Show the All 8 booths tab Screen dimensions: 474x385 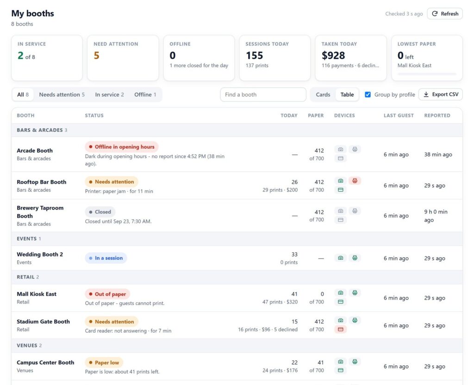[x=23, y=94]
